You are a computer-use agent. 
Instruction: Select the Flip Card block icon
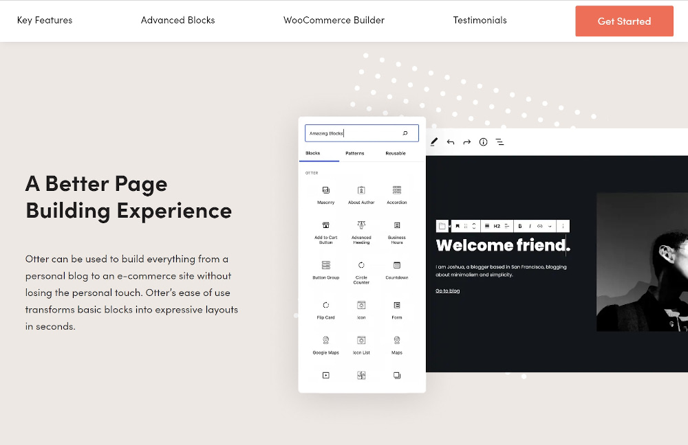pyautogui.click(x=326, y=305)
